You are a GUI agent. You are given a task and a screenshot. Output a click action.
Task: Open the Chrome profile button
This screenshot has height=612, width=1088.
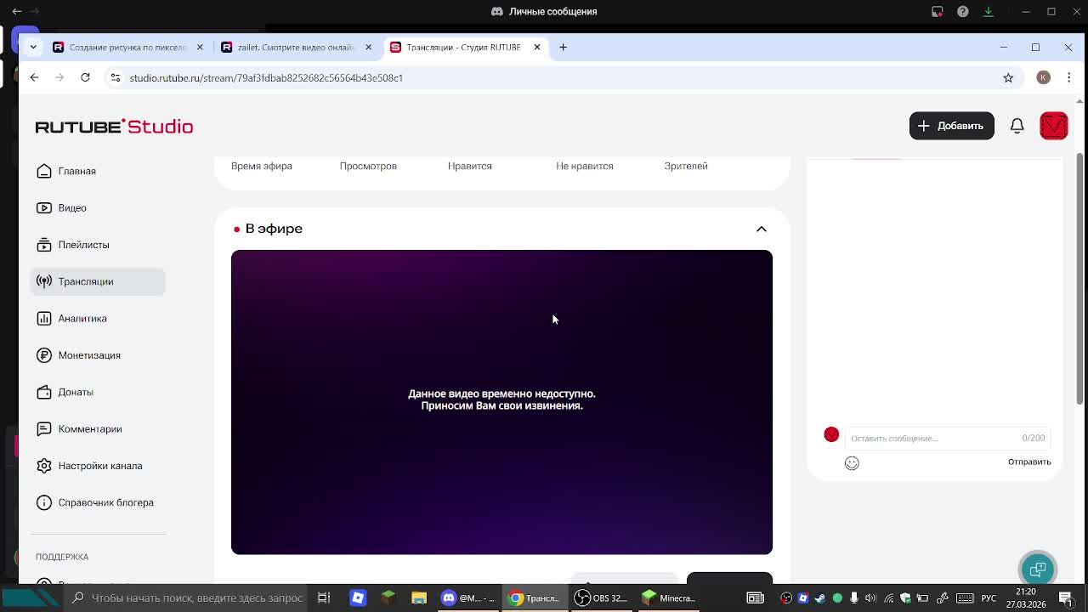point(1043,77)
